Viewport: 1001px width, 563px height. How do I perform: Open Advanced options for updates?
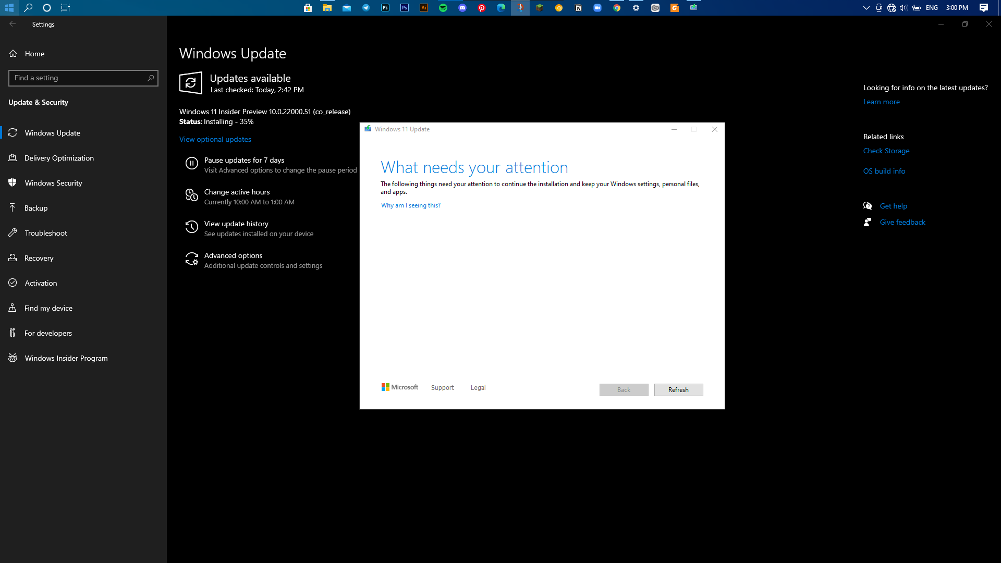coord(253,260)
